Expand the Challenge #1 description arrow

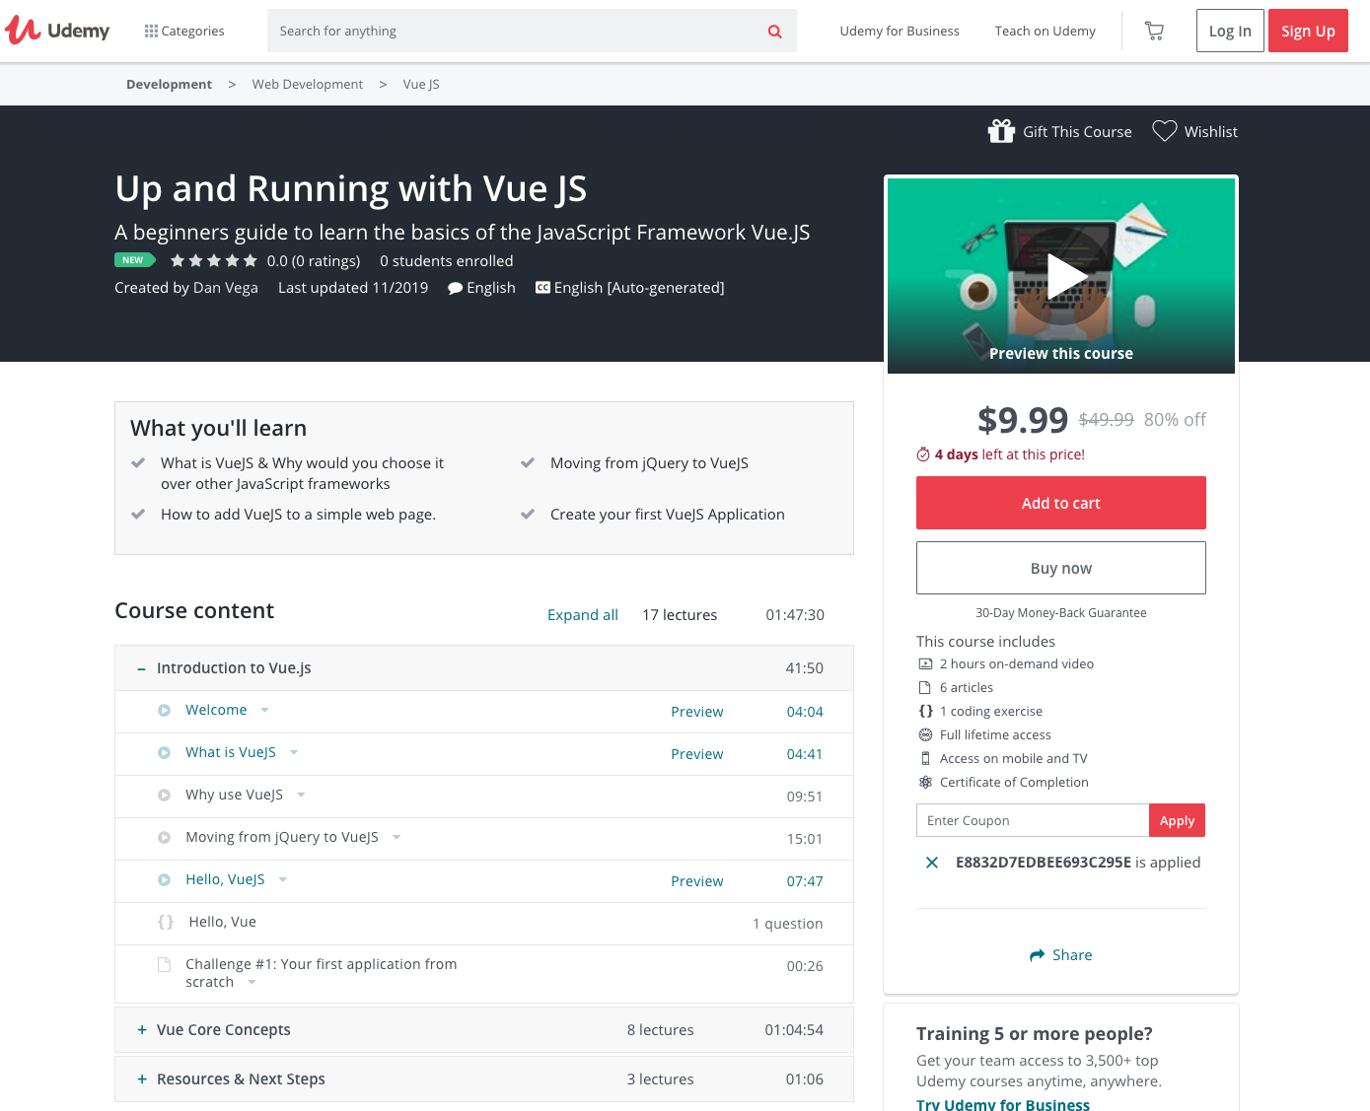point(252,983)
